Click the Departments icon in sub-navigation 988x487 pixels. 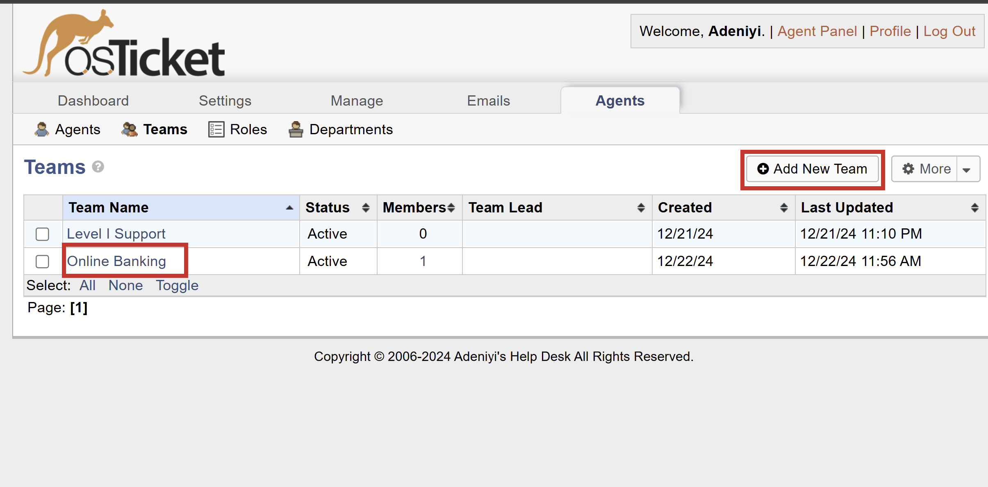[x=296, y=129]
